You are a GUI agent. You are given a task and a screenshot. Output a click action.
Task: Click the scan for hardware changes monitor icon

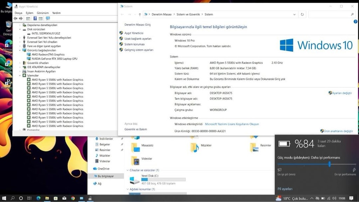48,18
